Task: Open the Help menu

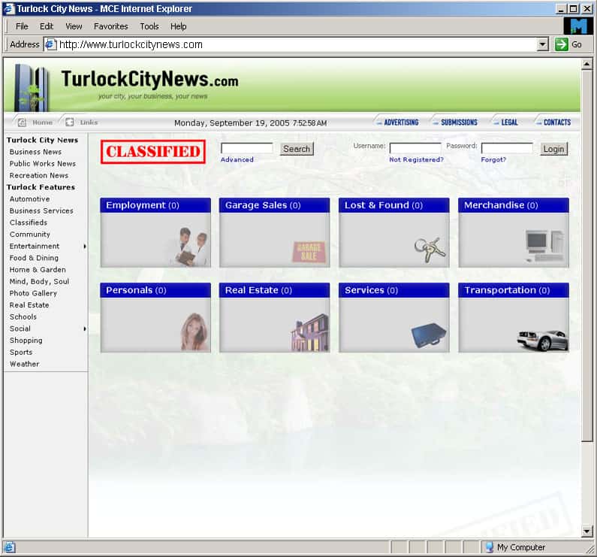Action: coord(178,26)
